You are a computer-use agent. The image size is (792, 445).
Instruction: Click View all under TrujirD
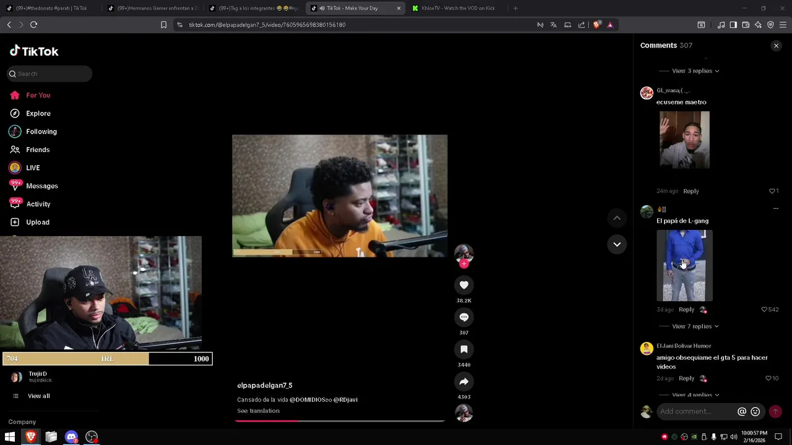coord(38,396)
